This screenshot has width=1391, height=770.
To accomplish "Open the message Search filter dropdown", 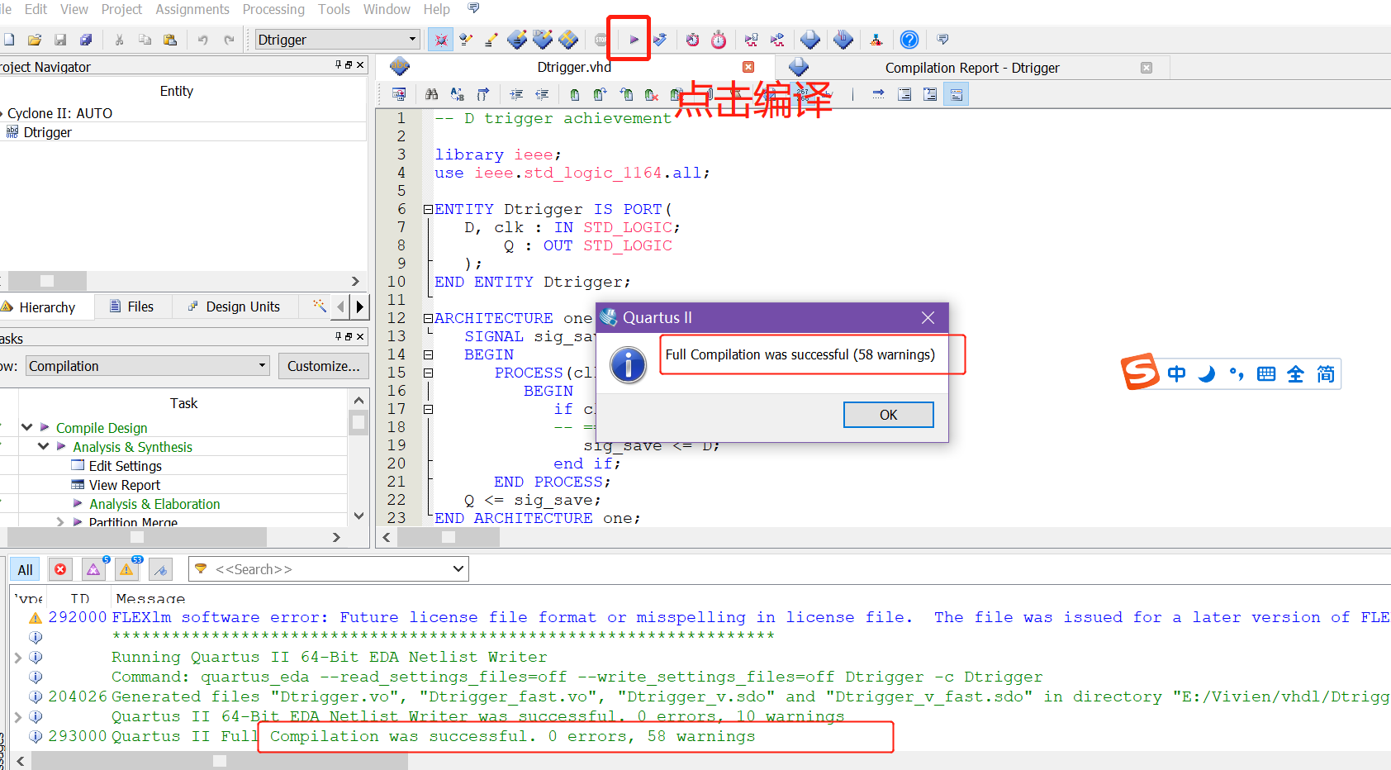I will click(x=458, y=568).
